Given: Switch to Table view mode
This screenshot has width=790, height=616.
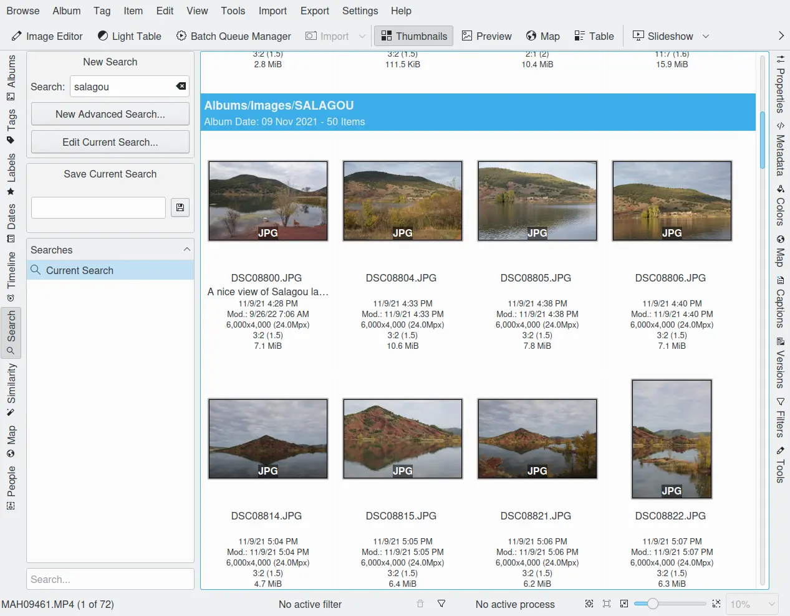Looking at the screenshot, I should (594, 36).
